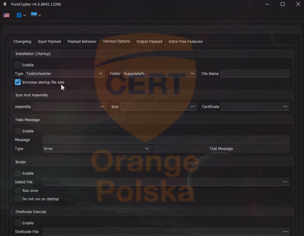Toggle Enable checkbox under Fake Message
Image resolution: width=304 pixels, height=236 pixels.
pyautogui.click(x=18, y=131)
